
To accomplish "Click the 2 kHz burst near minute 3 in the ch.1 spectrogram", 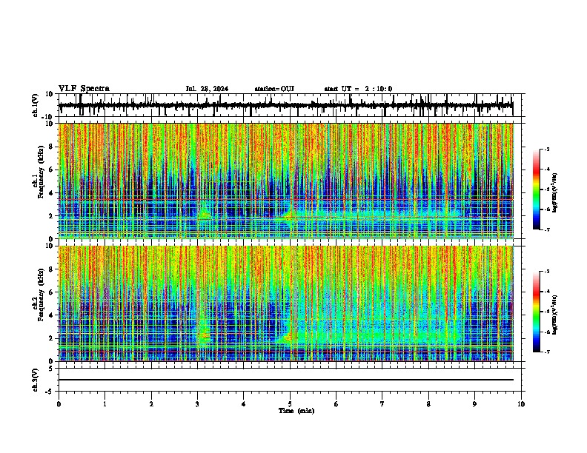I will [204, 214].
